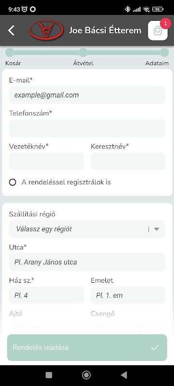Enable 'A rendeléssel regisztrálok is' option
This screenshot has width=174, height=386.
click(13, 182)
